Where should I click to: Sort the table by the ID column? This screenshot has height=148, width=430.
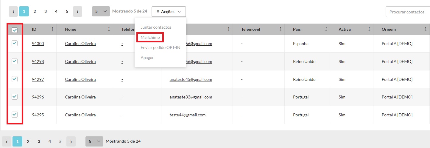53,29
